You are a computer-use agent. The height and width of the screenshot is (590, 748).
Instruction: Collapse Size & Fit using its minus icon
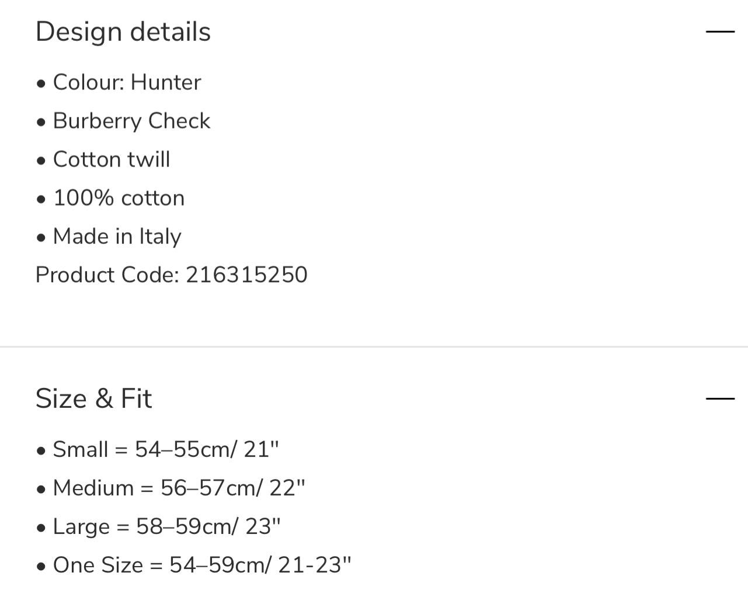click(x=720, y=399)
